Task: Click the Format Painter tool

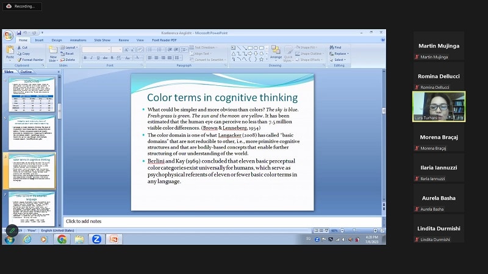Action: 30,60
